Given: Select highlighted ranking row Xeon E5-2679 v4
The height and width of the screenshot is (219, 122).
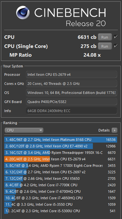Looking at the screenshot, I should tap(61, 159).
